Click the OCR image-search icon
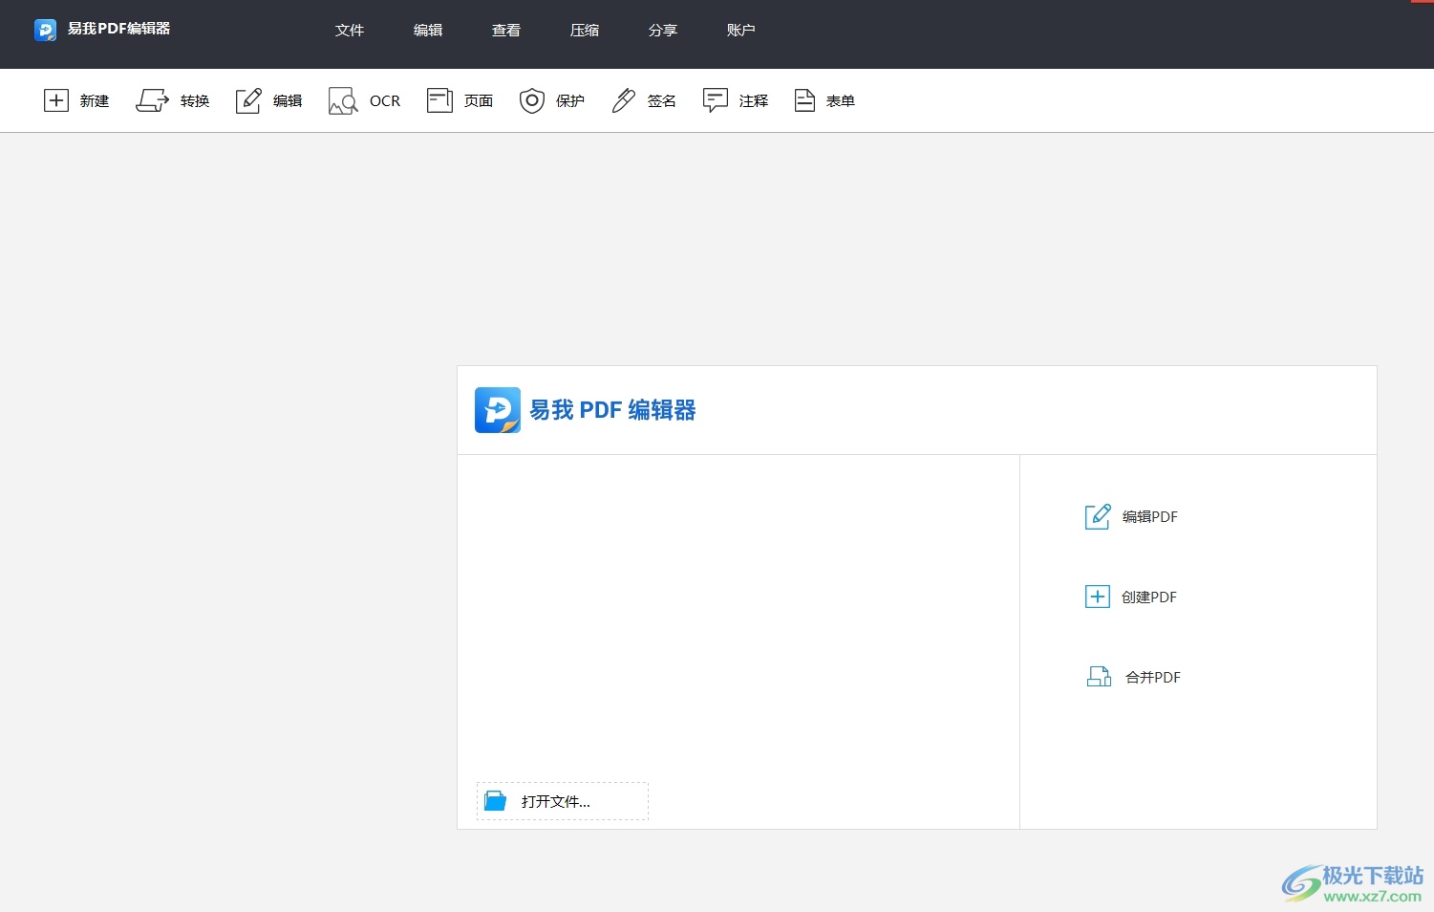 click(343, 100)
